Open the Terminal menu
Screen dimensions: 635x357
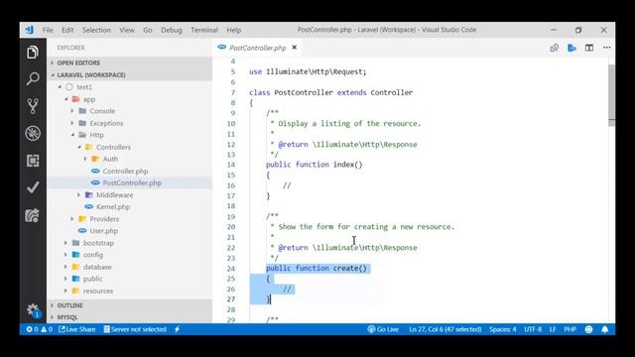(204, 30)
